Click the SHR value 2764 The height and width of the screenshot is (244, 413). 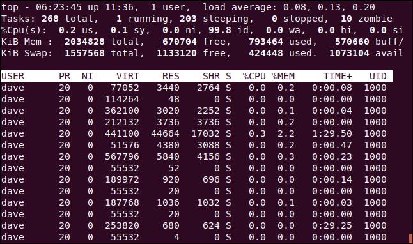208,88
